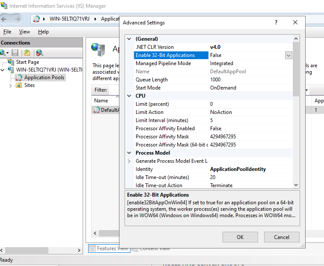Cancel the Advanced Settings dialog
This screenshot has width=324, height=266.
281,237
